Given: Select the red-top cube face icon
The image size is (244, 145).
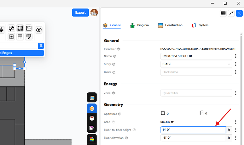Looking at the screenshot, I should [92, 118].
